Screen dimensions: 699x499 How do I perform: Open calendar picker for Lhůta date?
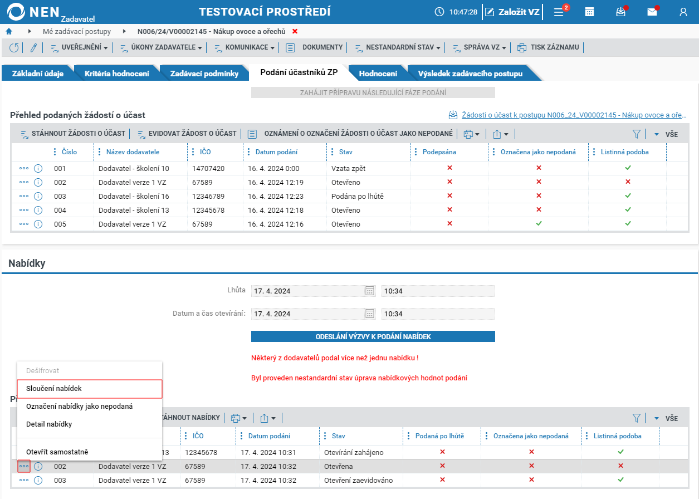tap(369, 291)
